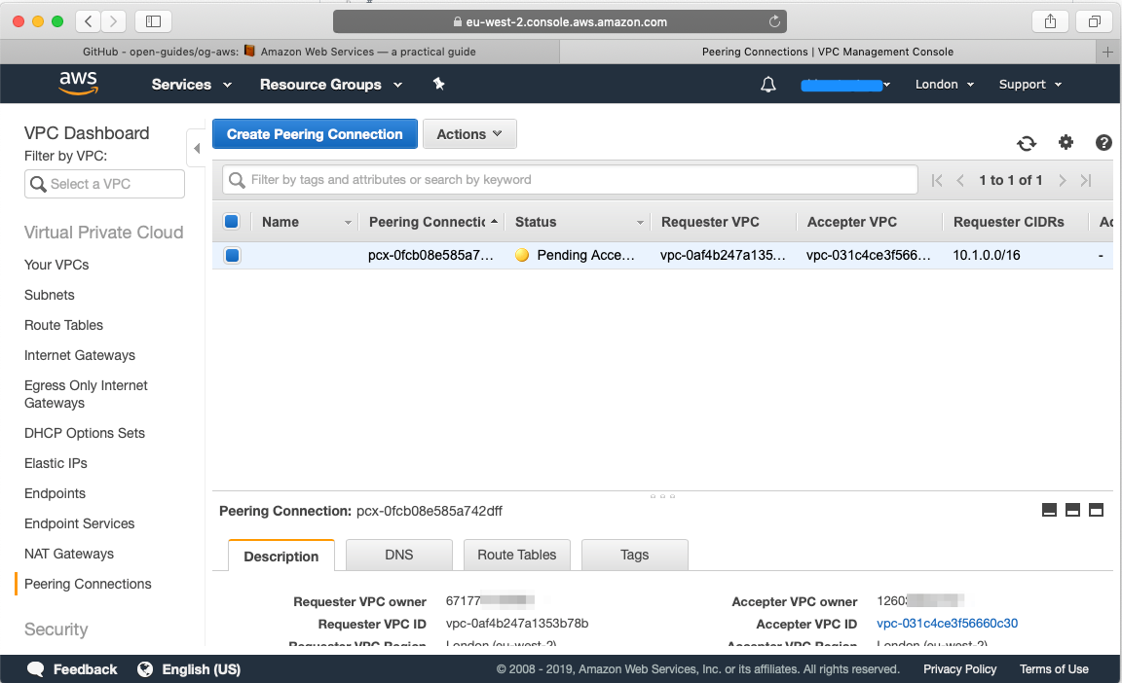Sort by the Name column
1122x683 pixels.
pos(306,222)
